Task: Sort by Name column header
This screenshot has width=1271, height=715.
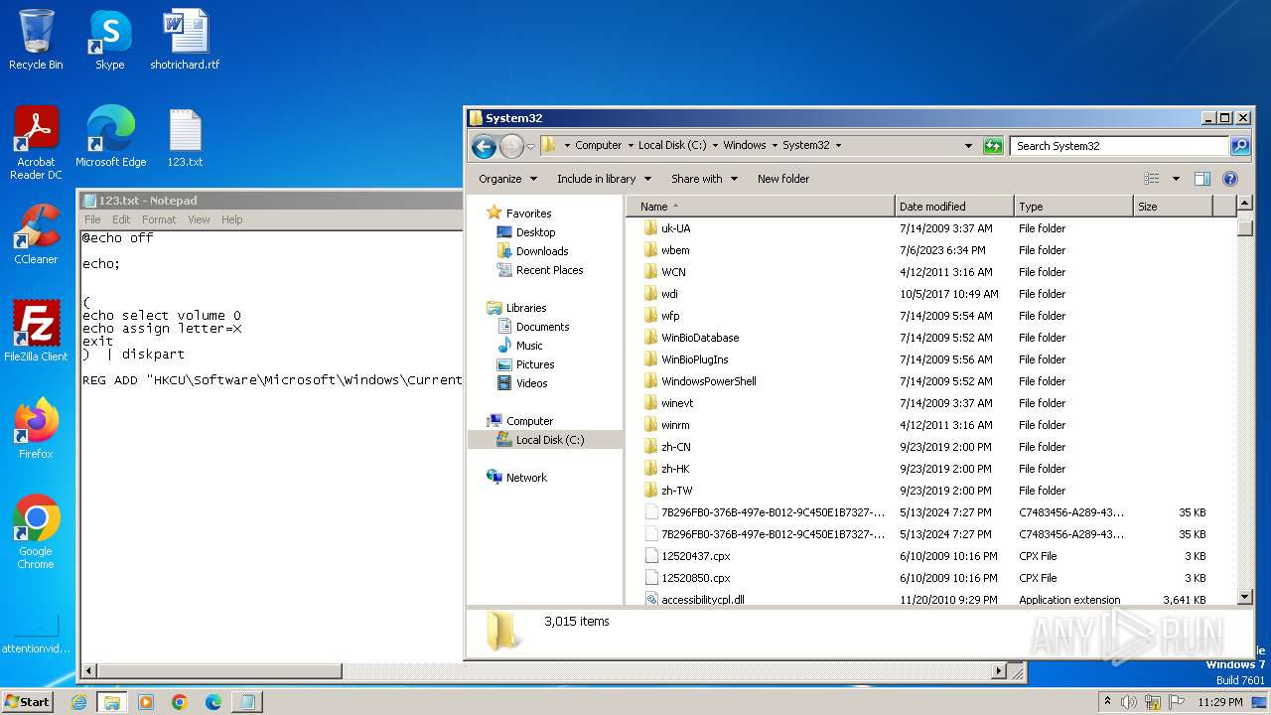Action: tap(760, 207)
